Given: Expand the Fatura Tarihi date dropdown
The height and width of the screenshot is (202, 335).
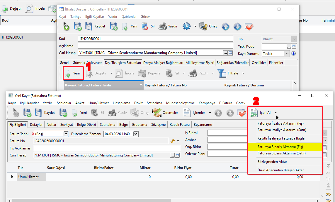Looking at the screenshot, I should (66, 134).
